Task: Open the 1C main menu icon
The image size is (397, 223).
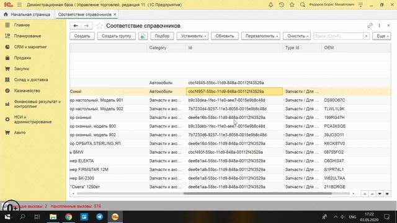Action: (8, 4)
